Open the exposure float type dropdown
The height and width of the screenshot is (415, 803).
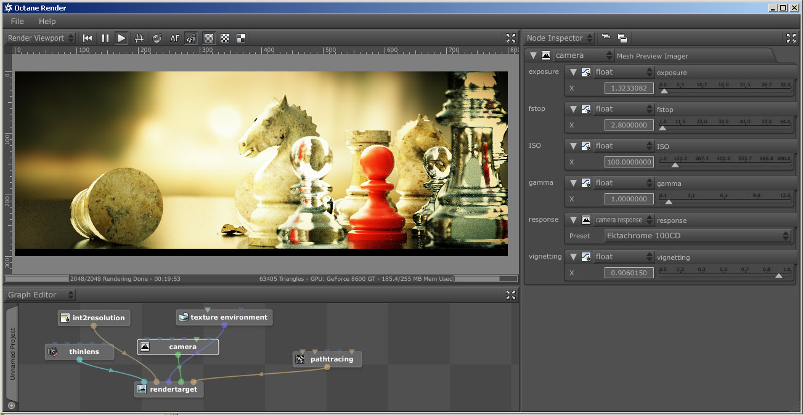tap(622, 72)
